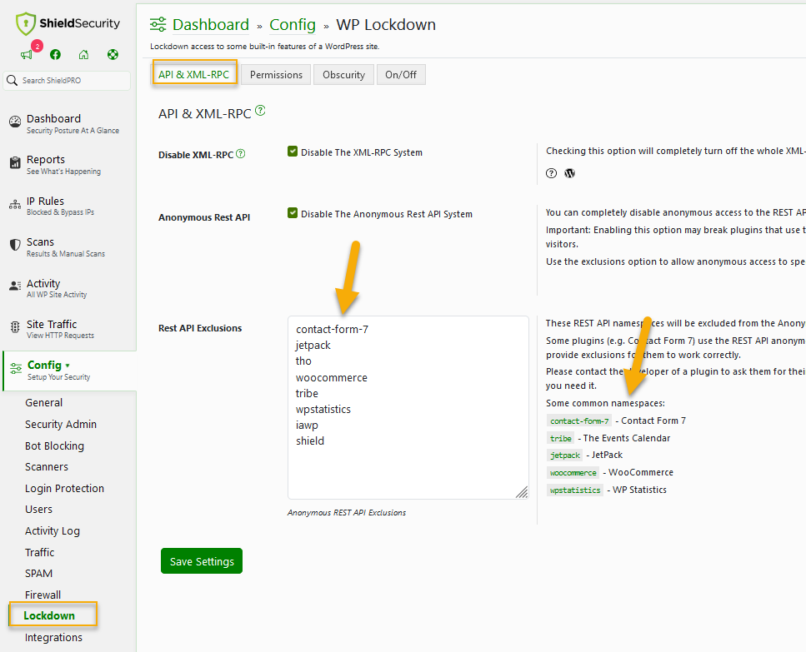
Task: Click the notification badge showing 2
Action: pos(37,46)
